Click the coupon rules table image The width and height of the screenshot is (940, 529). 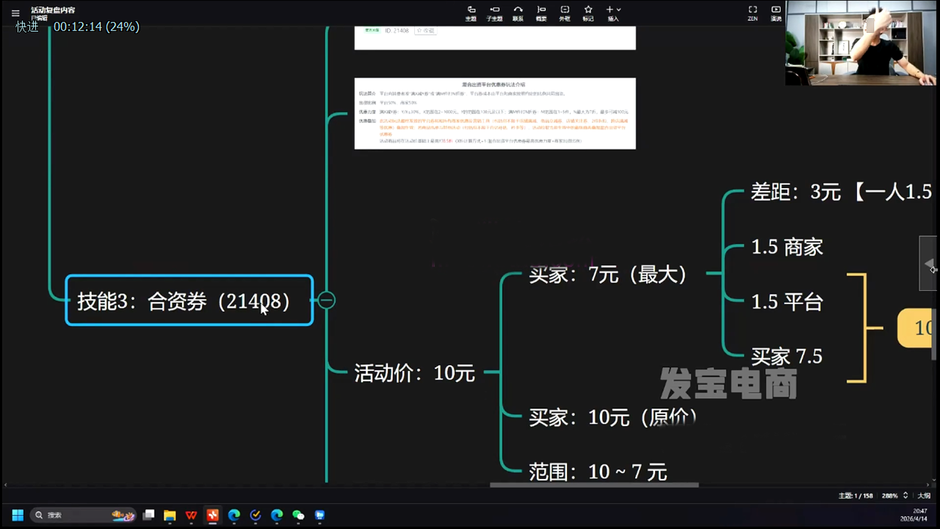tap(495, 113)
